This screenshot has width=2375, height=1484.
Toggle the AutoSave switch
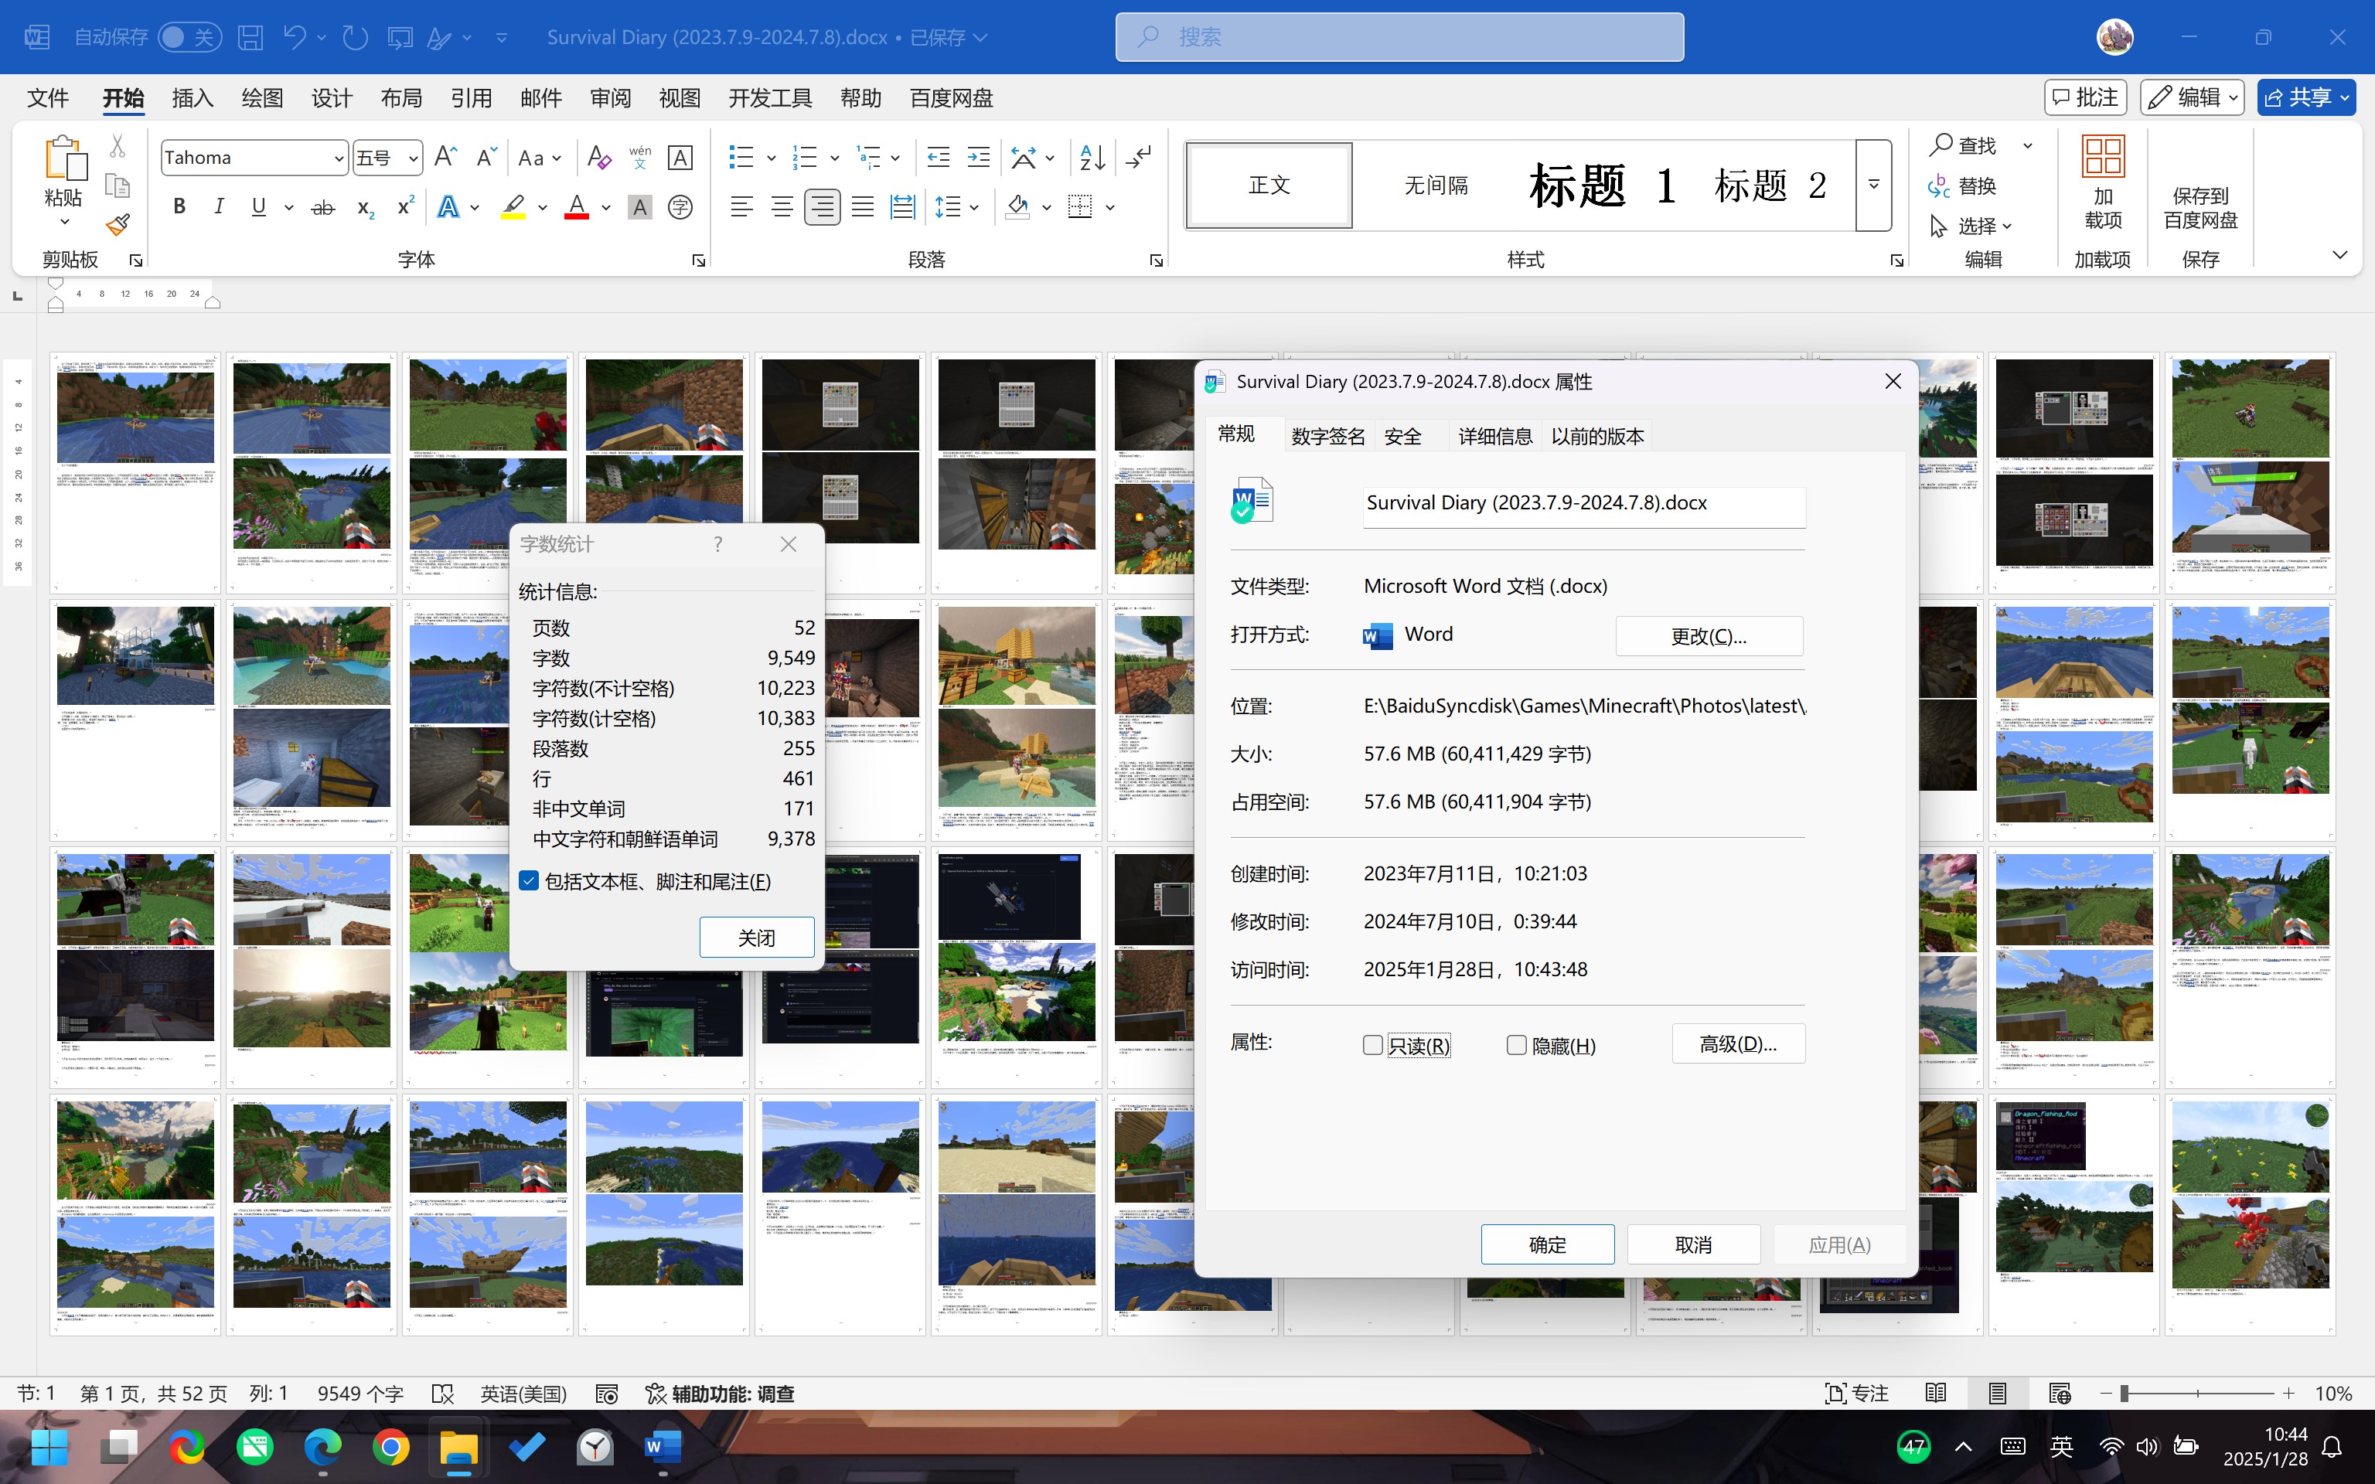point(189,37)
